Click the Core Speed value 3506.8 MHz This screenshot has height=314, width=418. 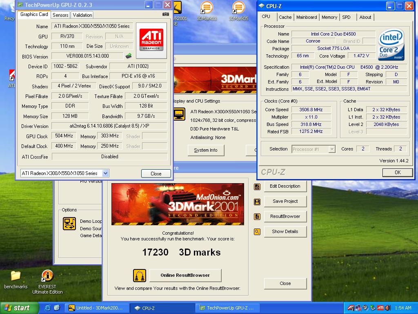point(311,110)
